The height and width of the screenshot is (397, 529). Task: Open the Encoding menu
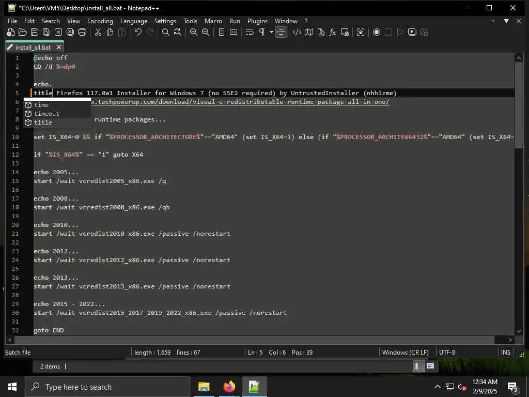100,21
